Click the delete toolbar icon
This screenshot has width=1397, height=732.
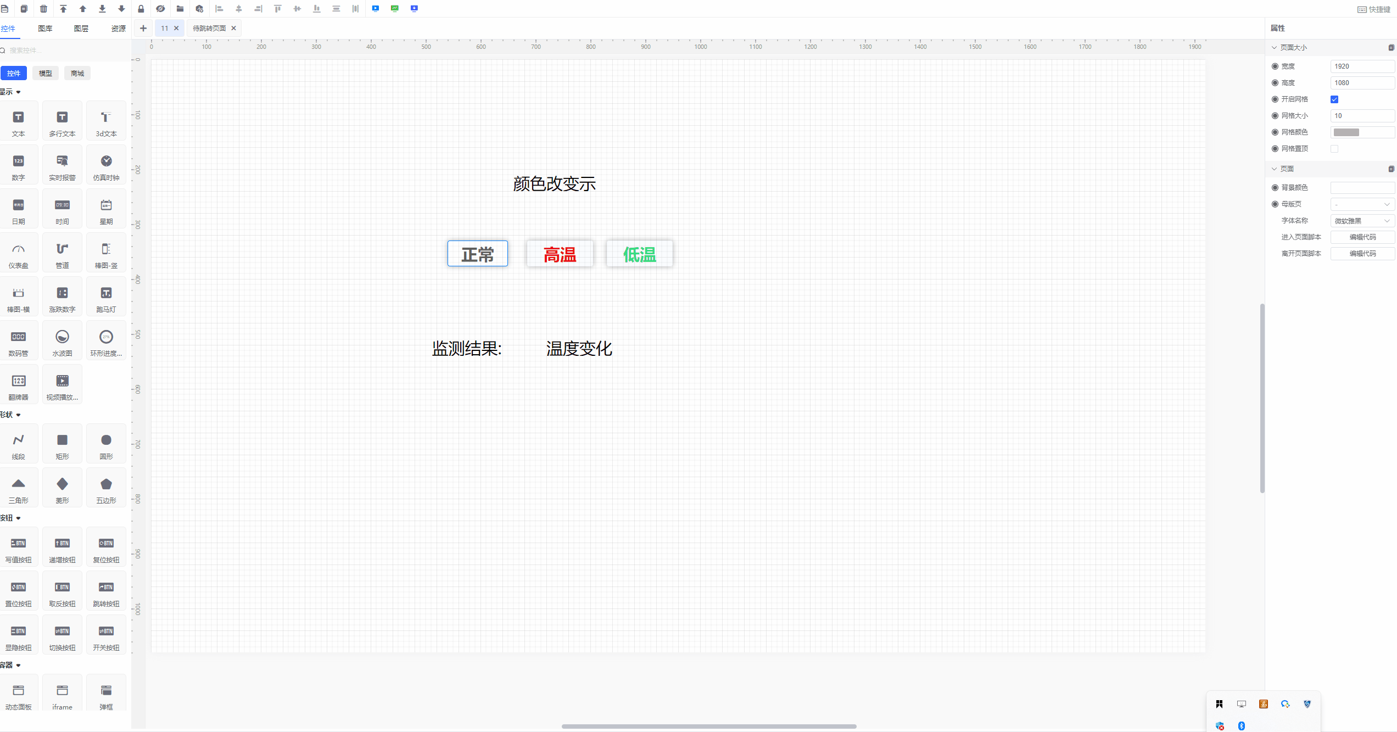43,9
